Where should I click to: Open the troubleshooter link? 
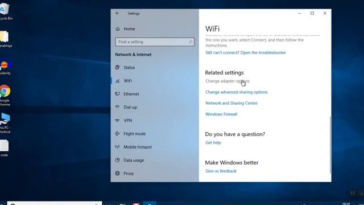tap(246, 52)
